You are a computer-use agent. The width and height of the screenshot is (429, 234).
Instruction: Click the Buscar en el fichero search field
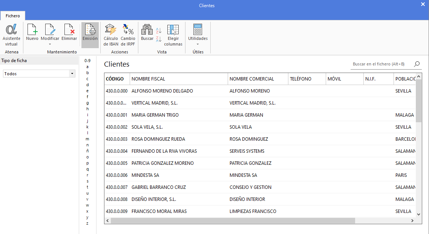pos(381,64)
